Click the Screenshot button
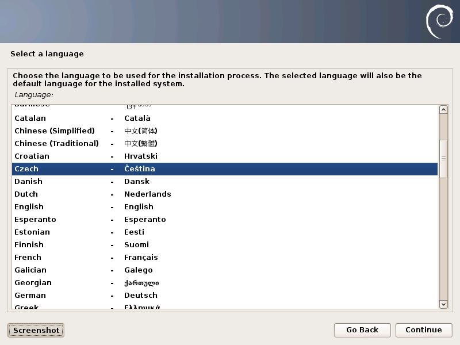 tap(36, 330)
